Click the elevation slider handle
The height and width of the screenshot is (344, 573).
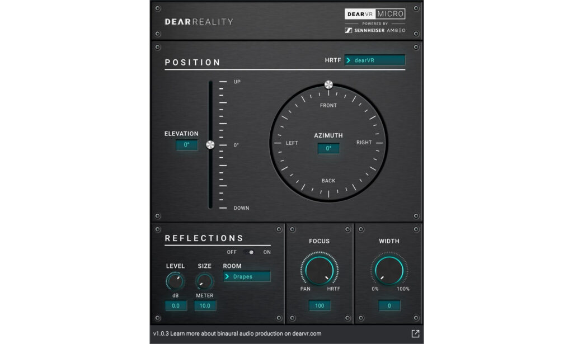point(210,145)
